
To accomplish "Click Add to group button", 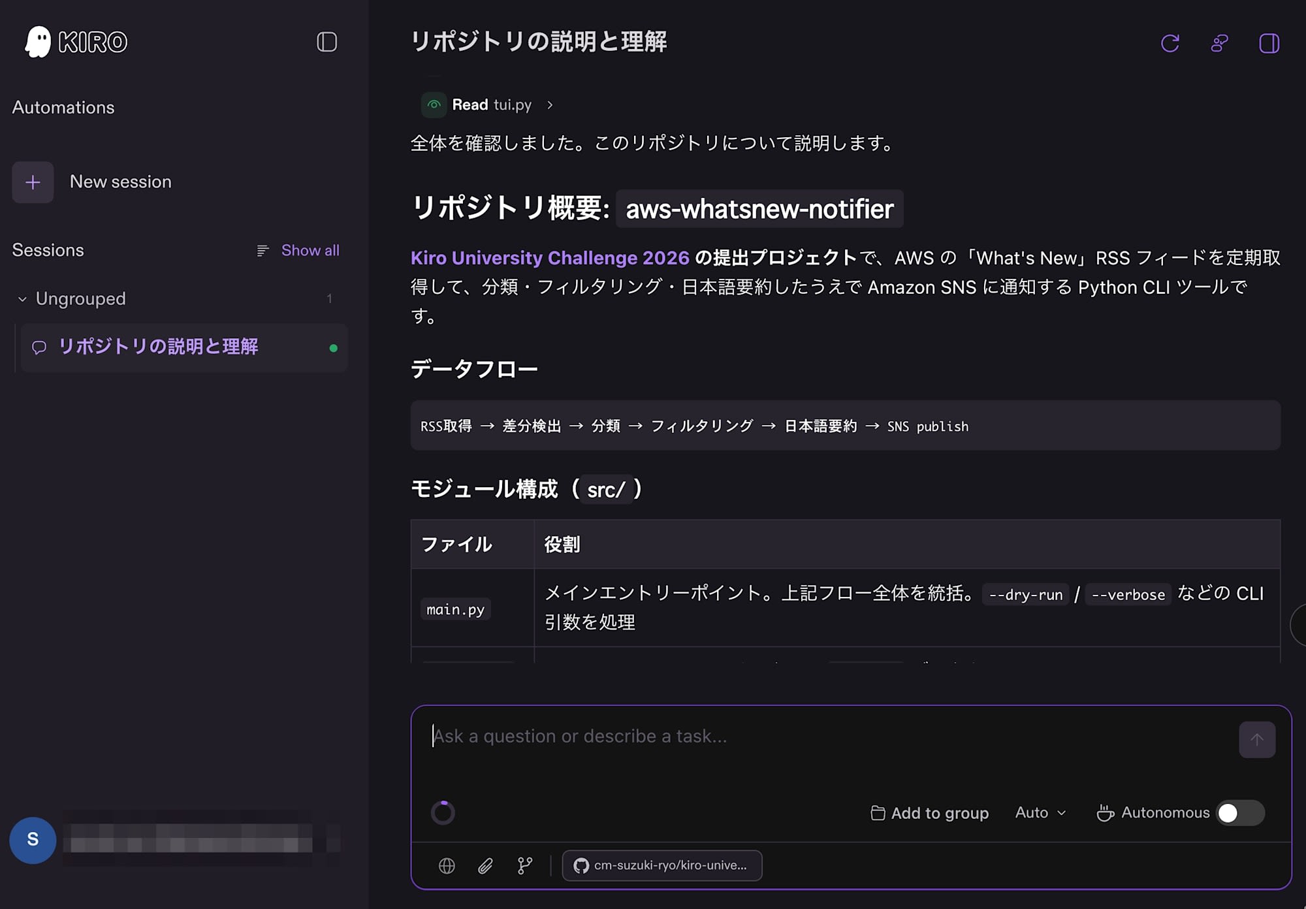I will point(929,812).
